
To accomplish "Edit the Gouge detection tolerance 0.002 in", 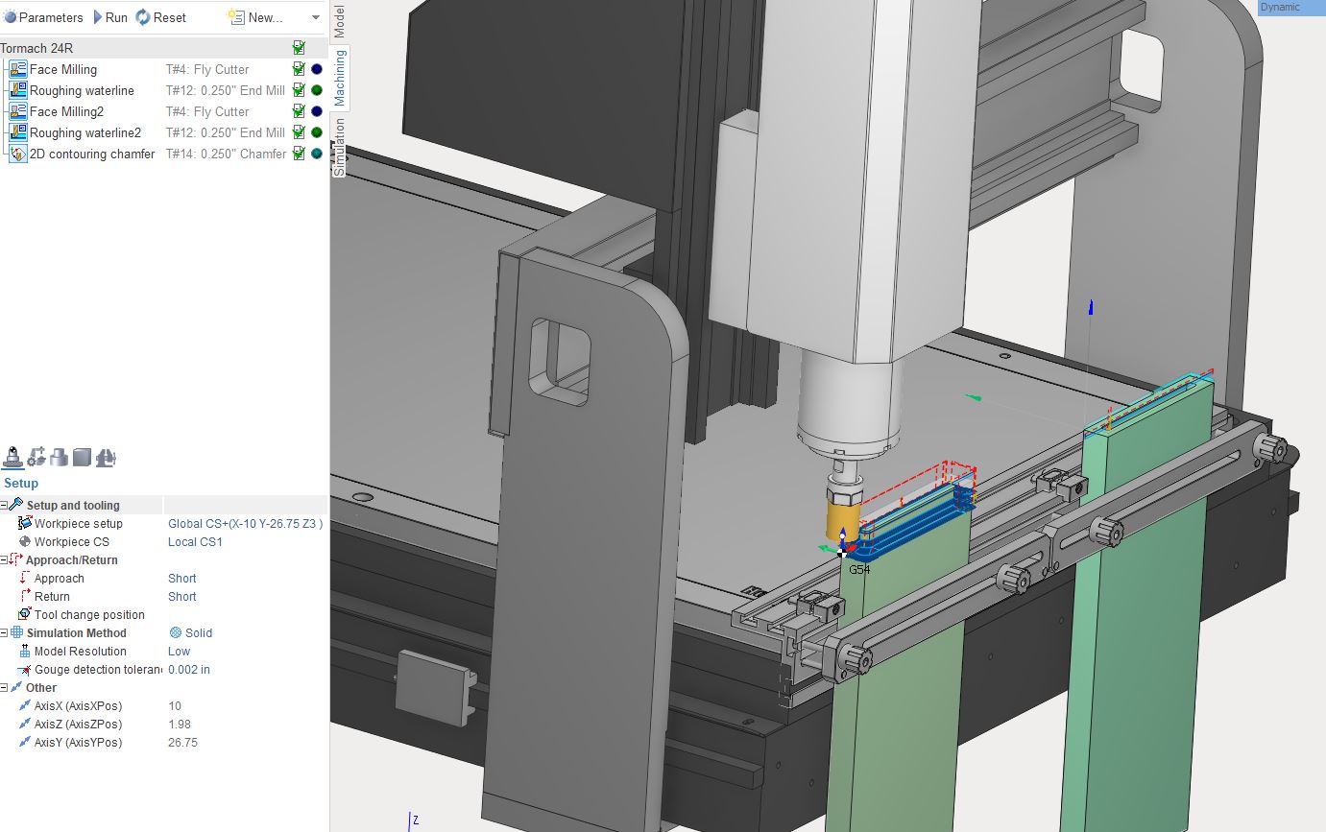I will pyautogui.click(x=189, y=670).
